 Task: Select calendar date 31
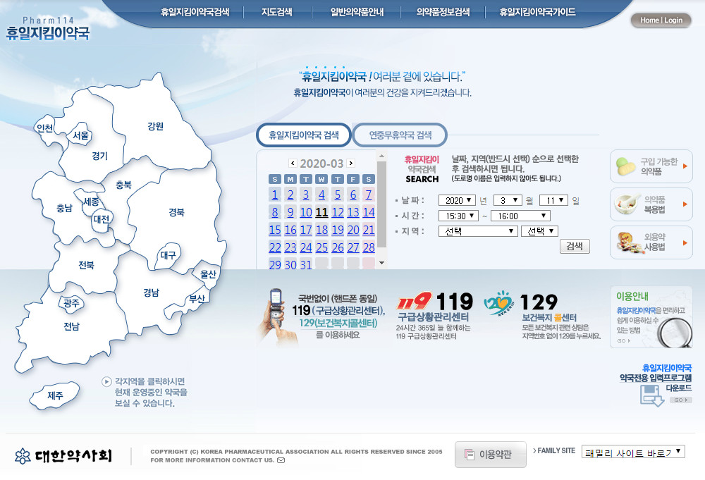click(x=306, y=265)
